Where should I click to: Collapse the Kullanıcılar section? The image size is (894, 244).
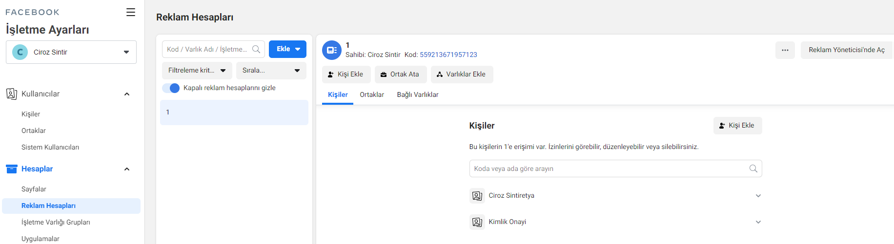point(127,94)
